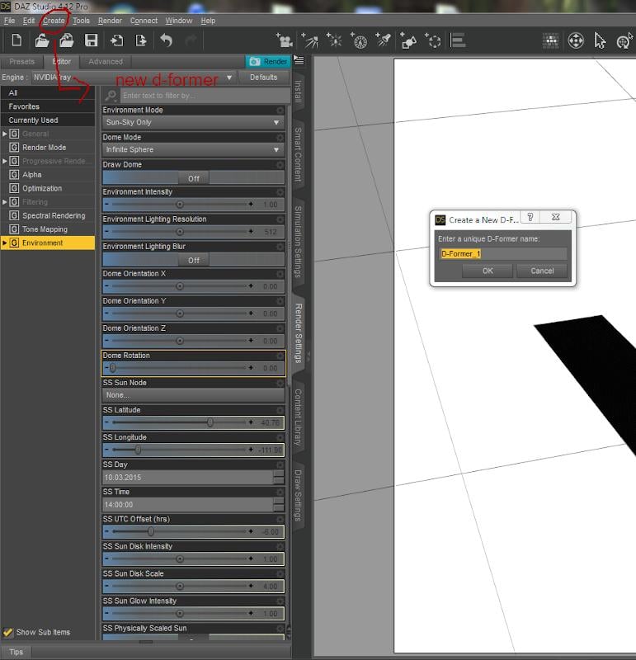The image size is (636, 660).
Task: Click SS Day date stepper arrows
Action: click(x=279, y=477)
